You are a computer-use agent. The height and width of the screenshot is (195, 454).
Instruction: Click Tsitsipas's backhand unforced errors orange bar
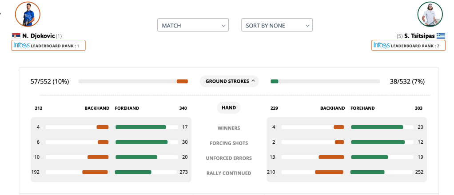tap(331, 157)
